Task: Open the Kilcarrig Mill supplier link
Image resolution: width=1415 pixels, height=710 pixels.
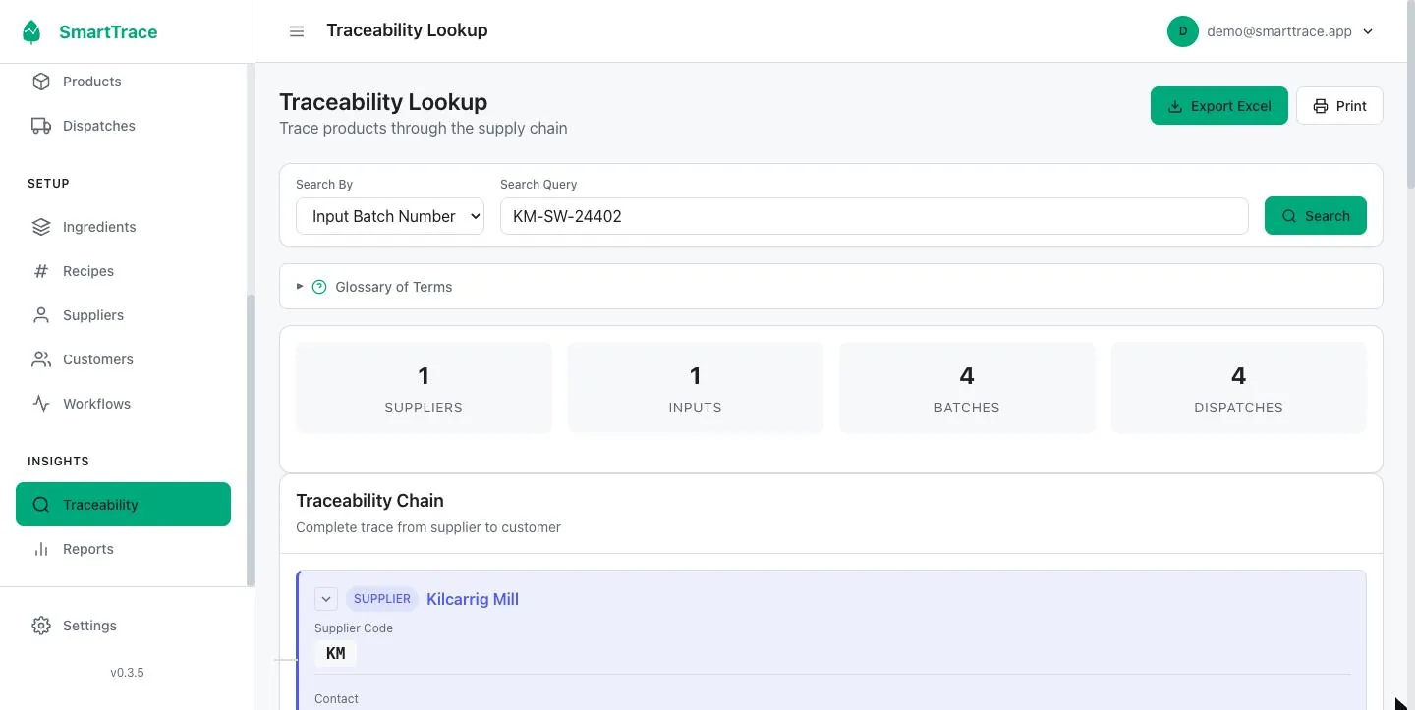Action: pos(473,599)
